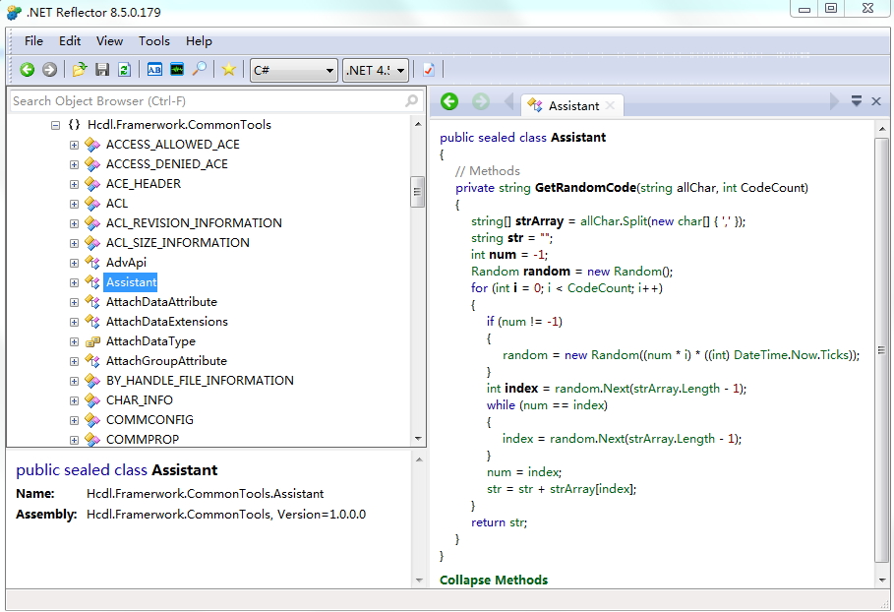This screenshot has width=894, height=612.
Task: Click the COMMCONFIG struct icon
Action: tap(92, 420)
